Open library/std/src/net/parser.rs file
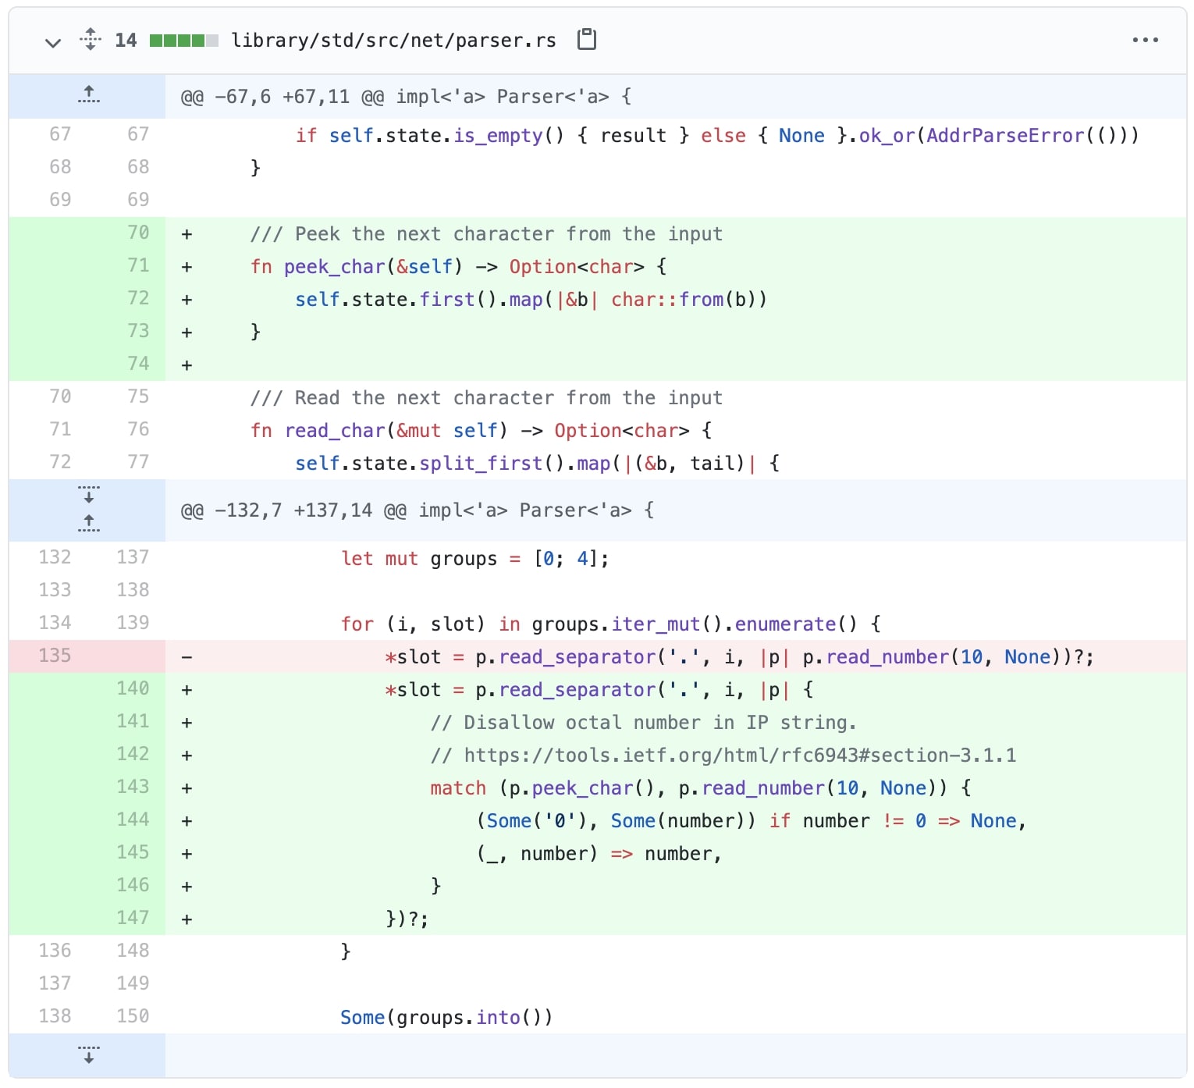 click(x=393, y=39)
